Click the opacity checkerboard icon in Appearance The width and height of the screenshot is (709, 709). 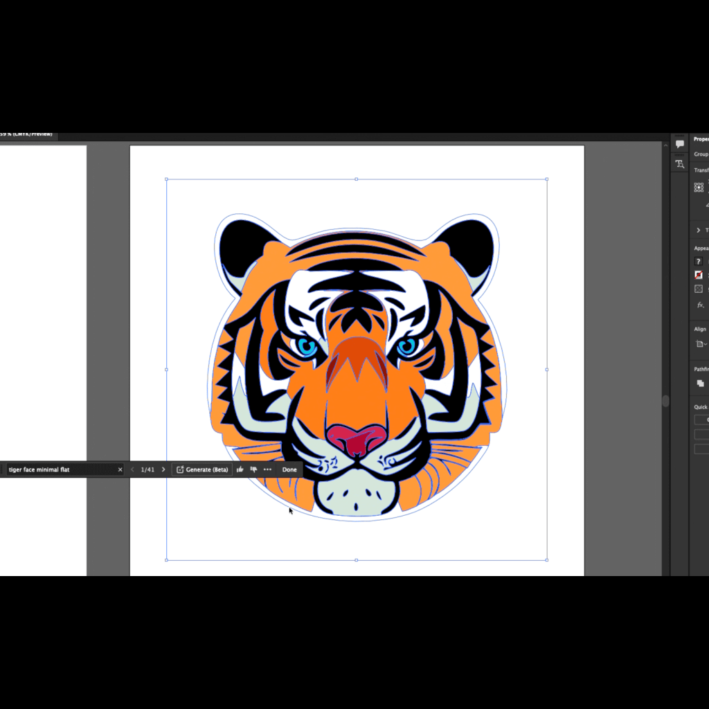coord(699,289)
